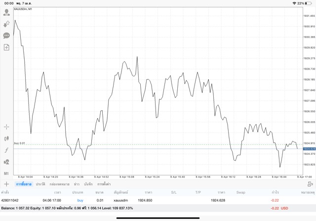Tap the new order document icon
Viewport: 316px width, 221px height.
[6, 47]
